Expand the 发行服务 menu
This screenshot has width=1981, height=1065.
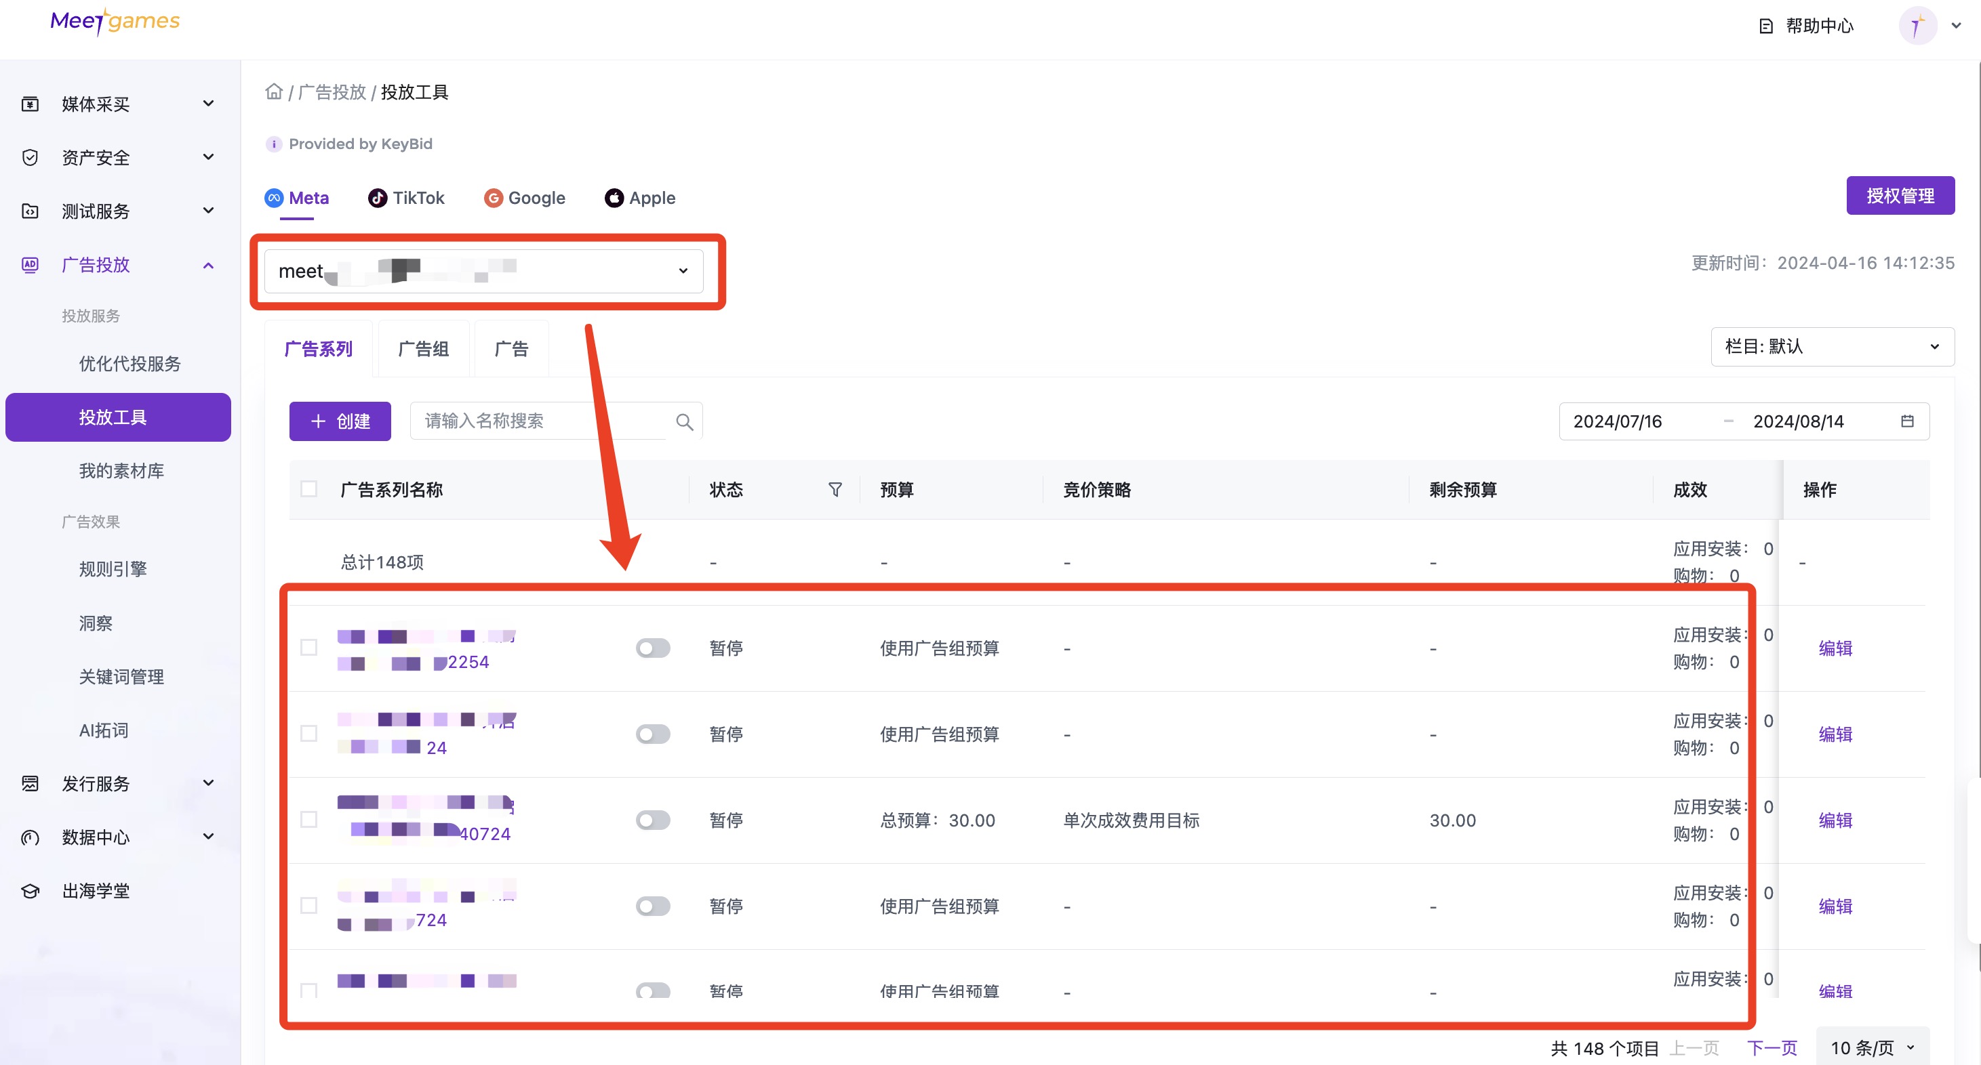tap(208, 784)
